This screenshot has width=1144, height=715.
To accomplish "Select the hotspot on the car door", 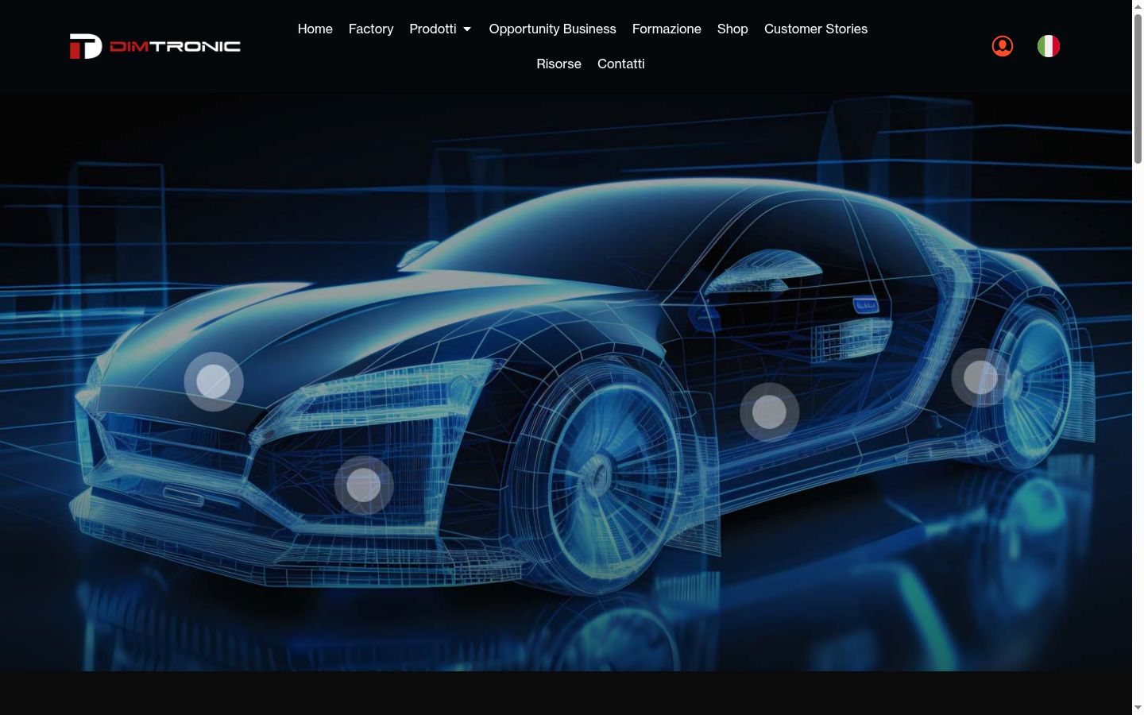I will (x=769, y=412).
